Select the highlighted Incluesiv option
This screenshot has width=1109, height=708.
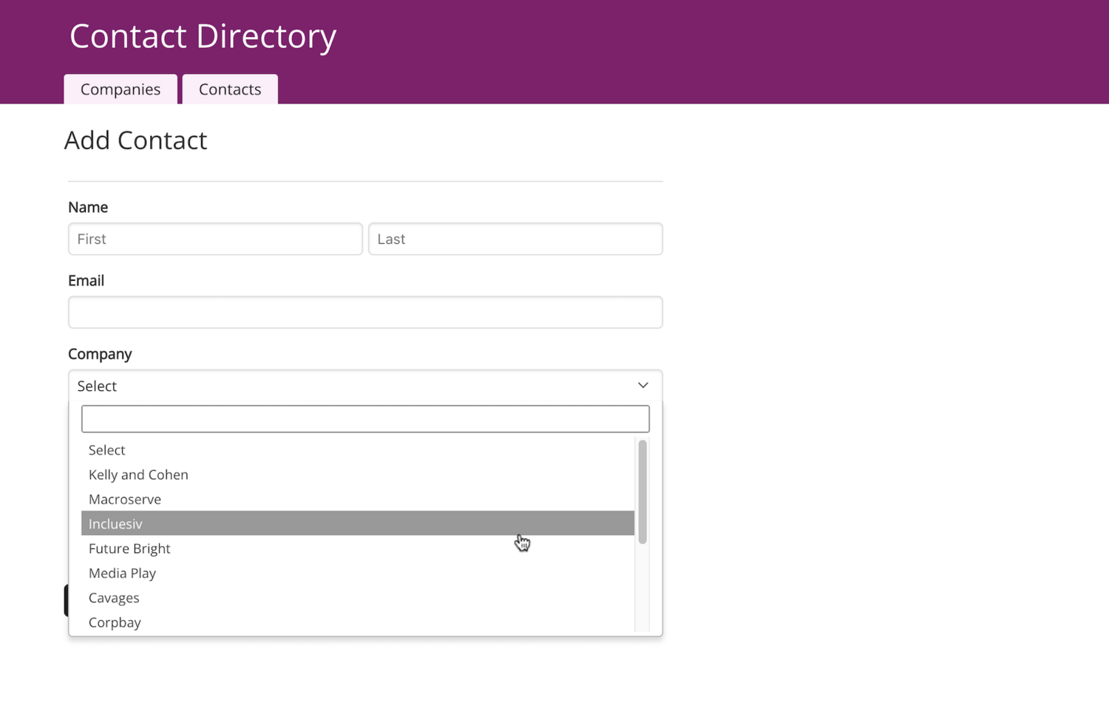tap(115, 524)
